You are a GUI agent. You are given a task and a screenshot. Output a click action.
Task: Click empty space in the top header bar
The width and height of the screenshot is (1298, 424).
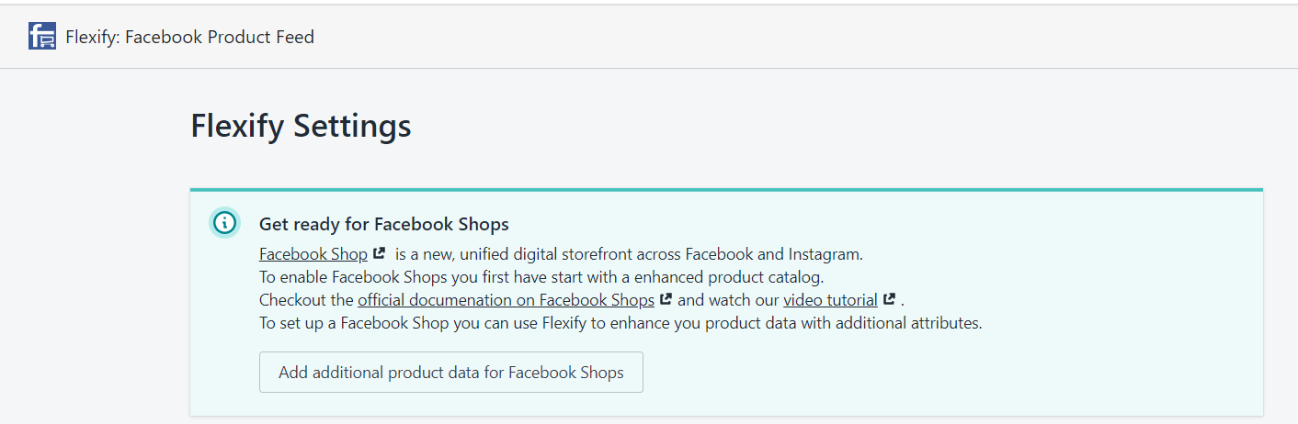pos(809,37)
